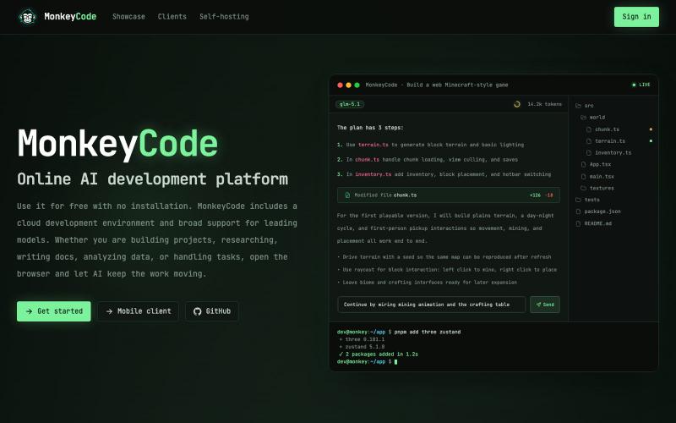Click the file icon in Modified file card
The image size is (676, 423).
point(347,195)
